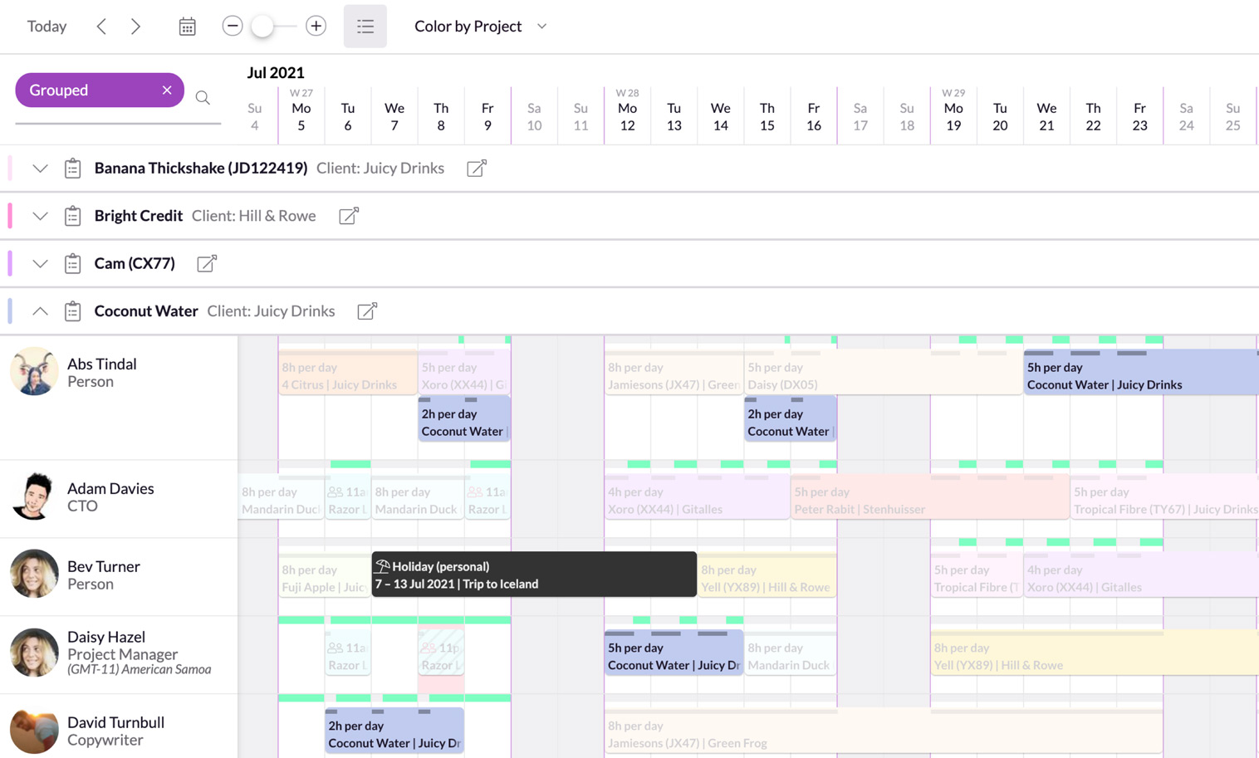Select the list view toggle icon in toolbar

click(x=365, y=26)
